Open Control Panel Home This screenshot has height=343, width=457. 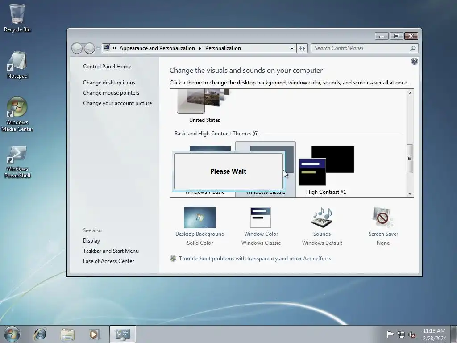(x=107, y=67)
